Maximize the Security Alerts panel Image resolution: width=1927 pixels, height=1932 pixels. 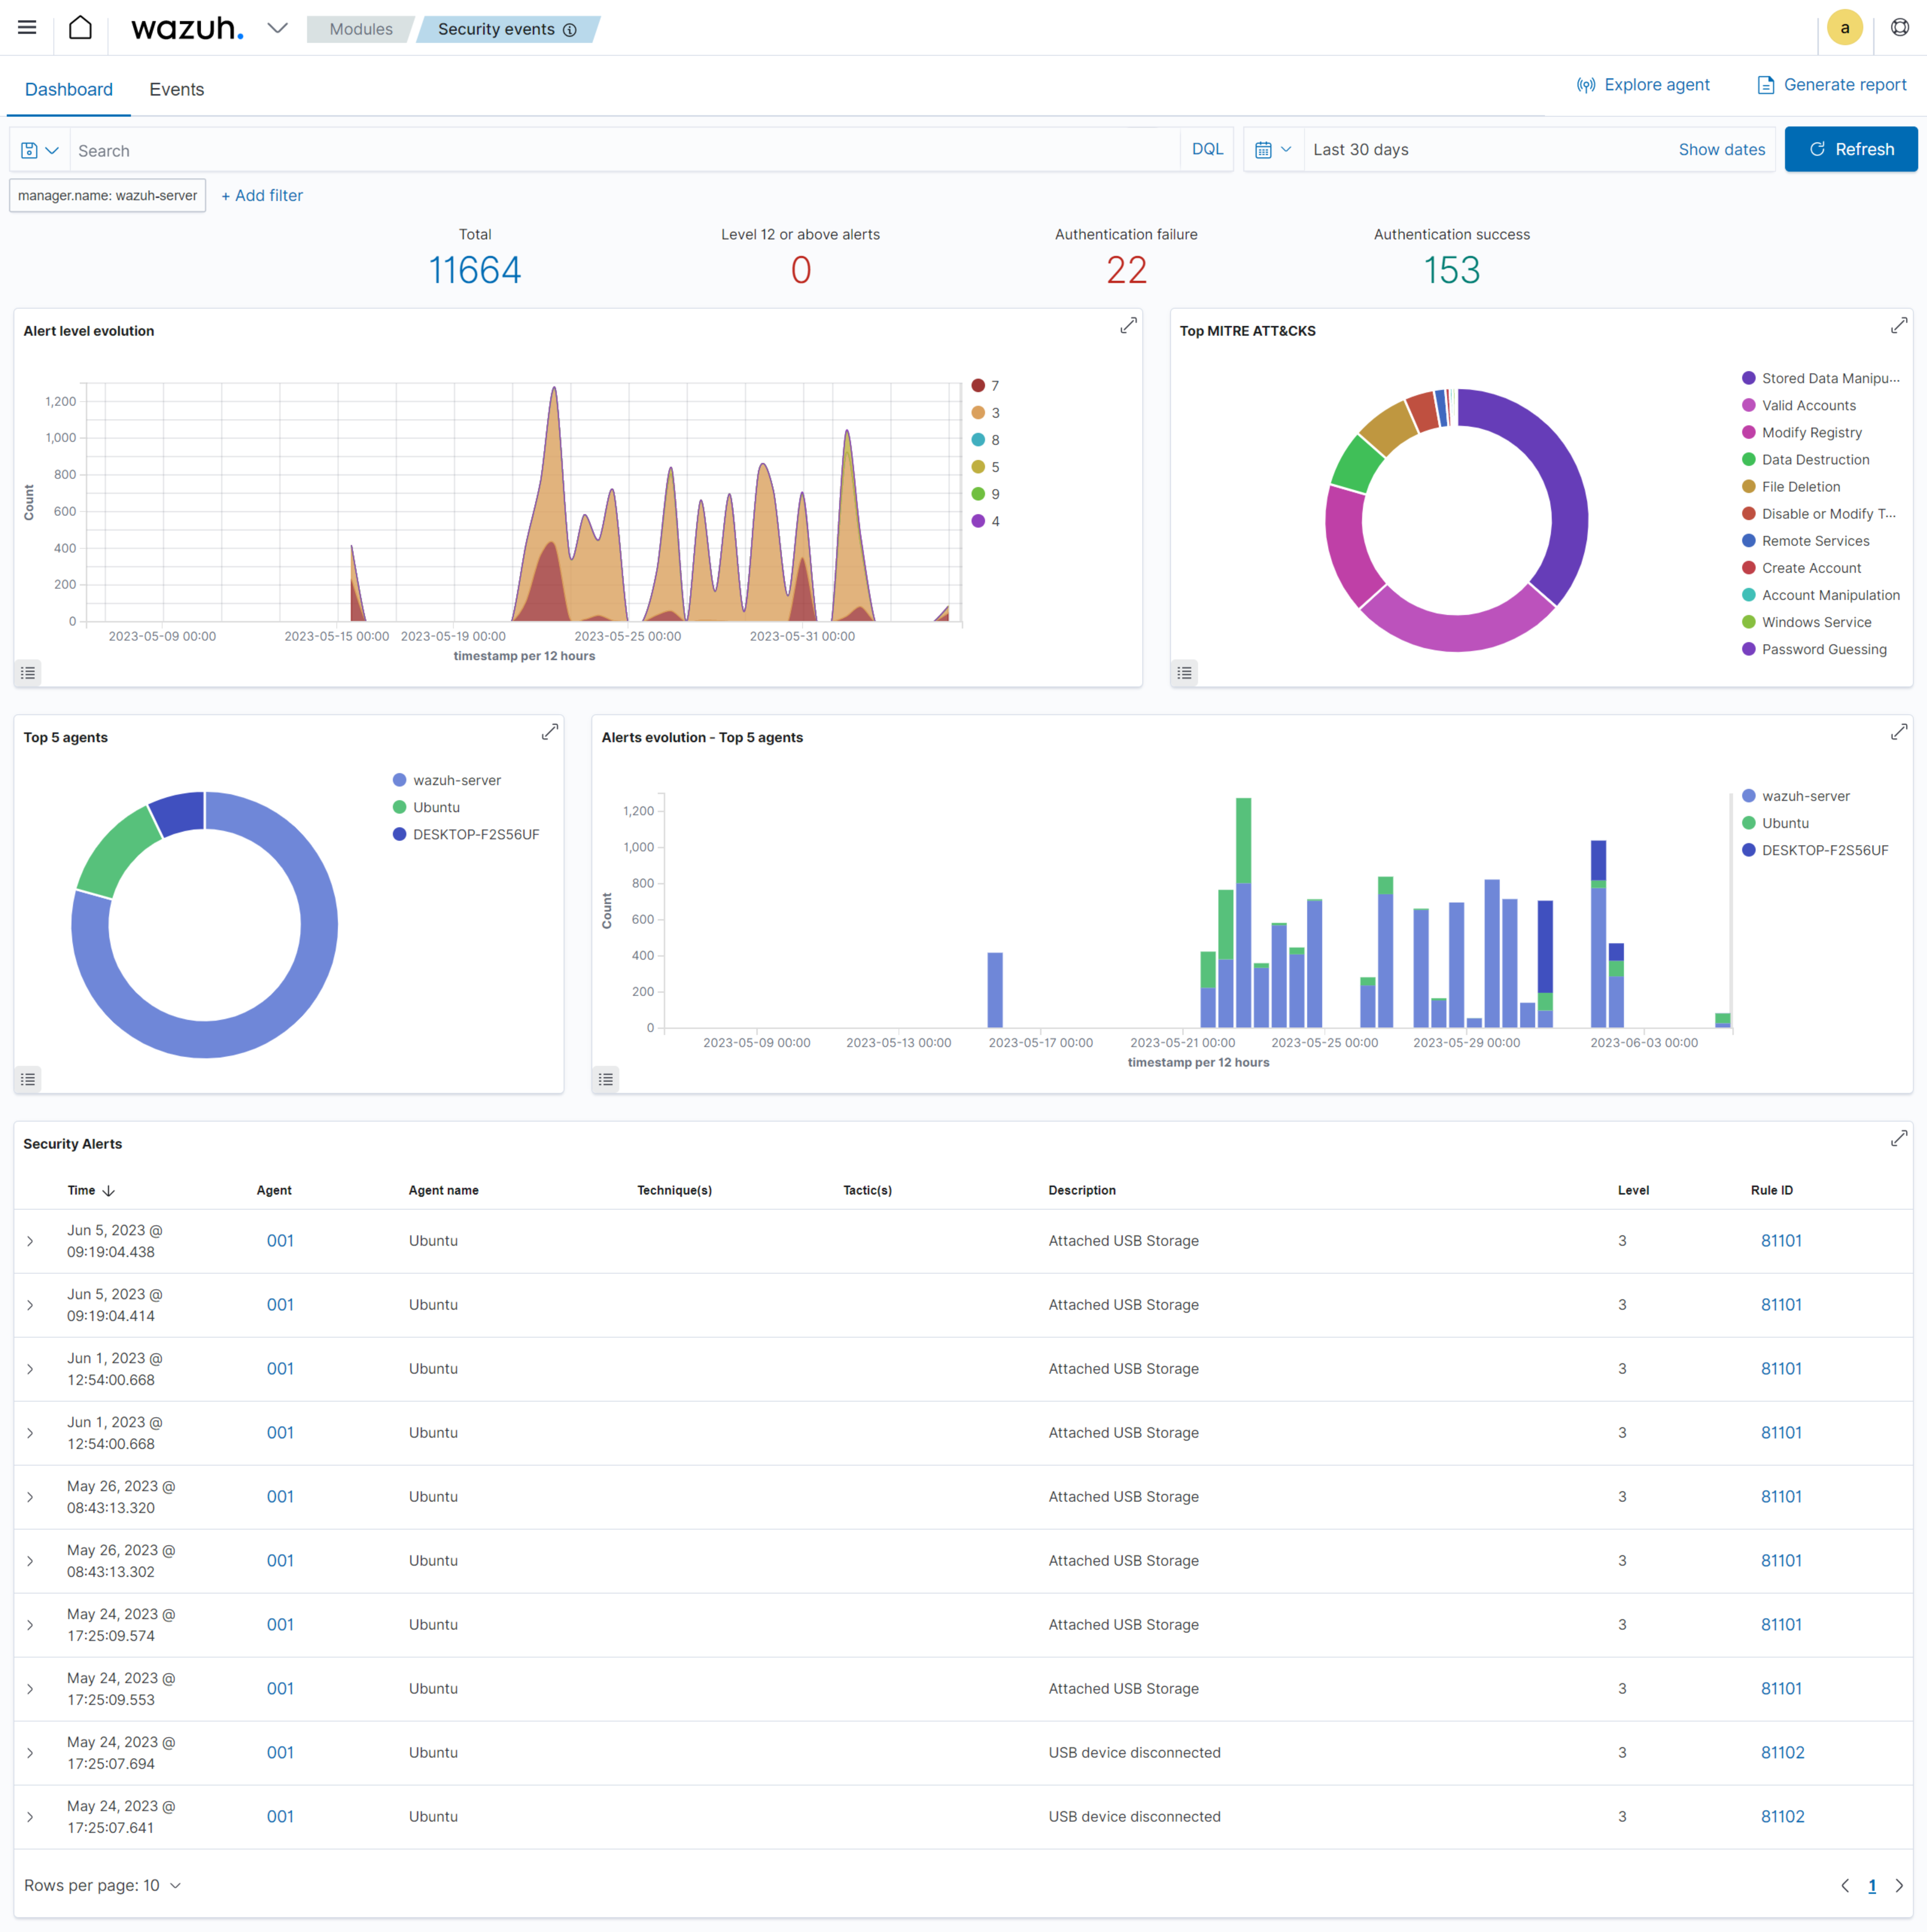click(1899, 1139)
